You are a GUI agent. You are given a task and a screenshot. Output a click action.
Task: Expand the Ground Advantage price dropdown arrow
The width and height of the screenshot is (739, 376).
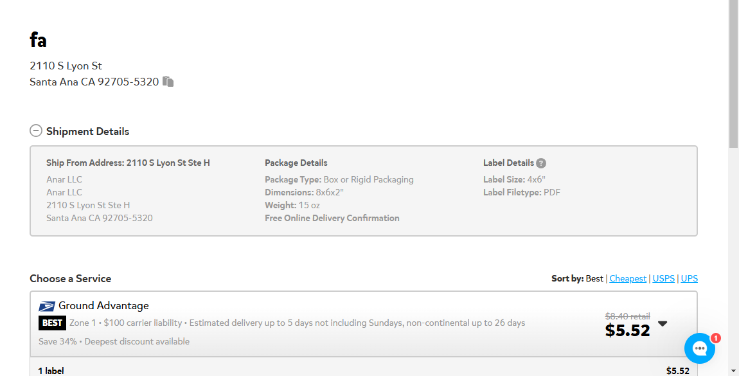click(x=663, y=323)
